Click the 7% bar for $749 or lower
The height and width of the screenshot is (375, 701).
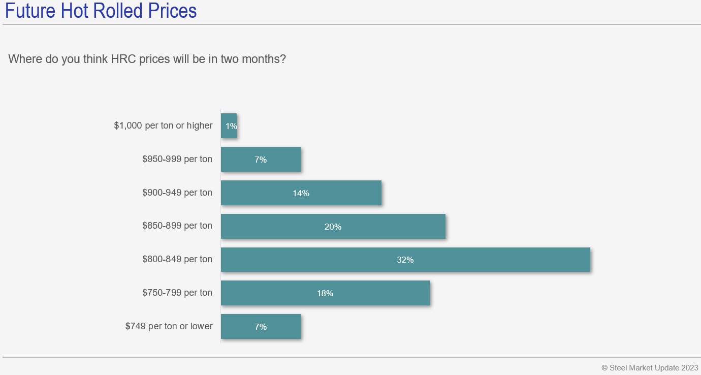(261, 327)
